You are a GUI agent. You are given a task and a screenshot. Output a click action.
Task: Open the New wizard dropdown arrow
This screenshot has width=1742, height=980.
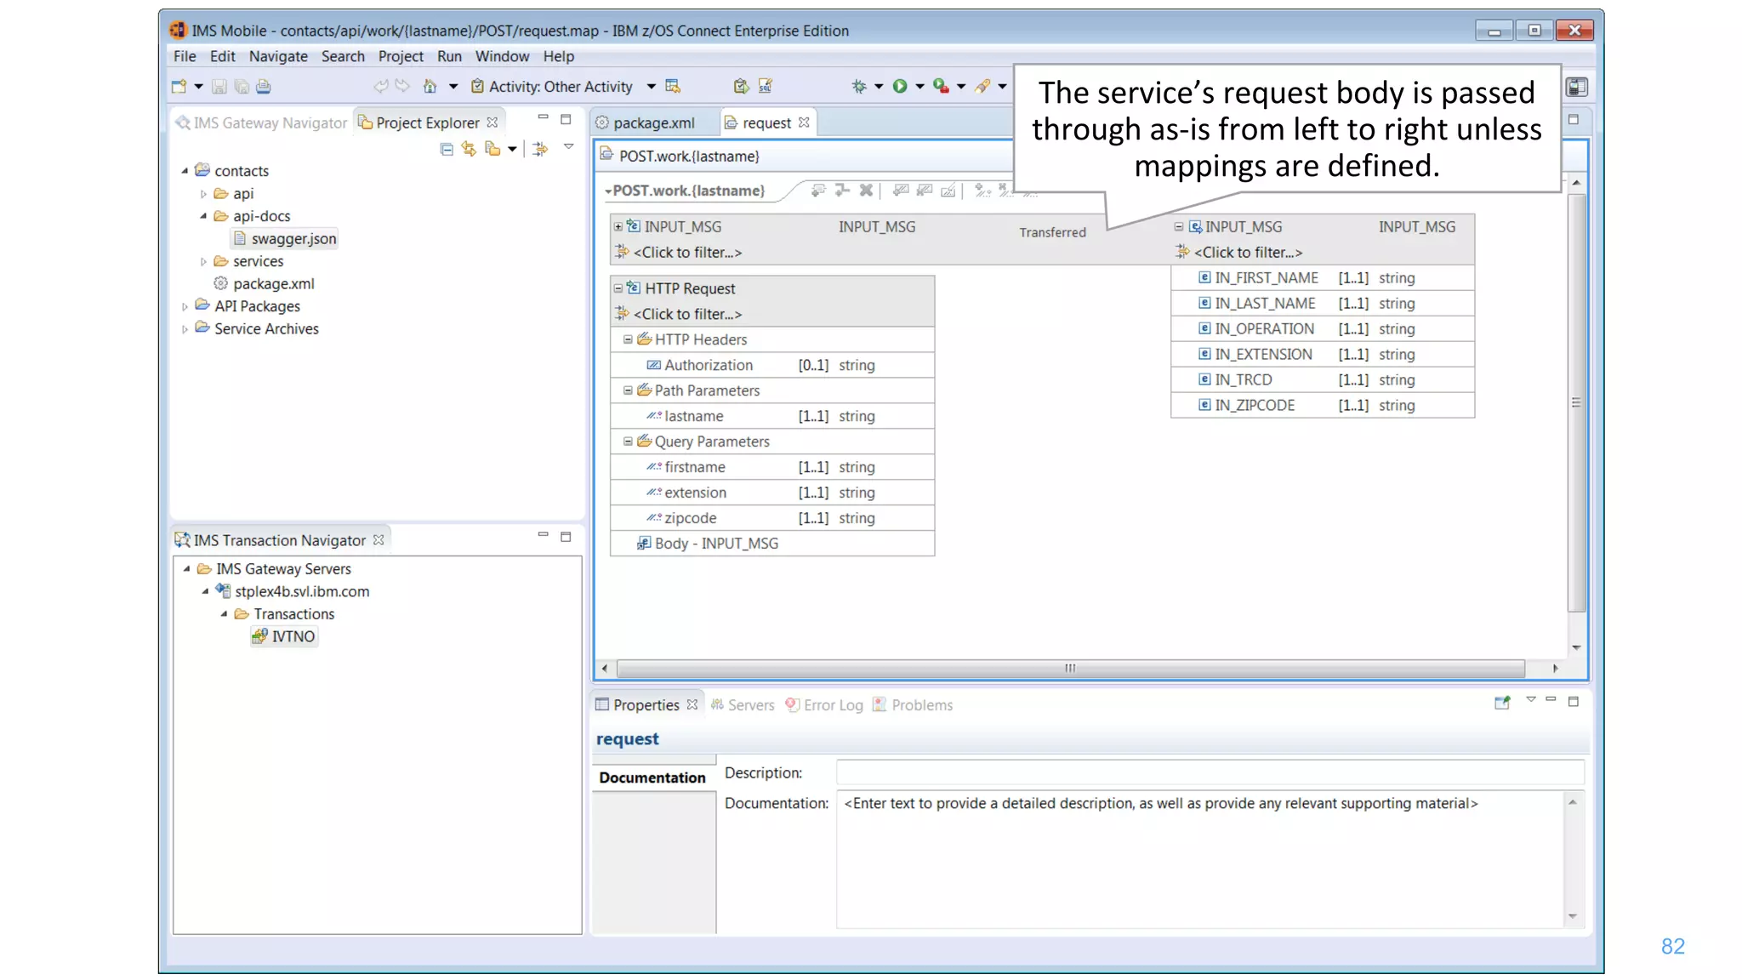point(198,86)
